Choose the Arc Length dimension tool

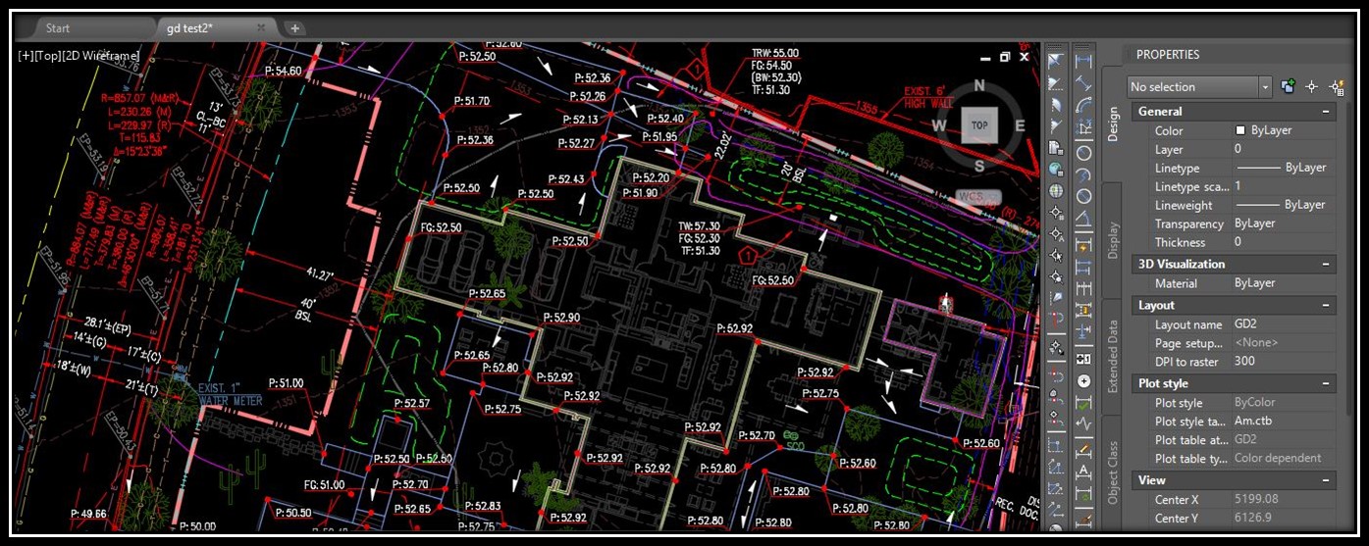click(x=1083, y=106)
